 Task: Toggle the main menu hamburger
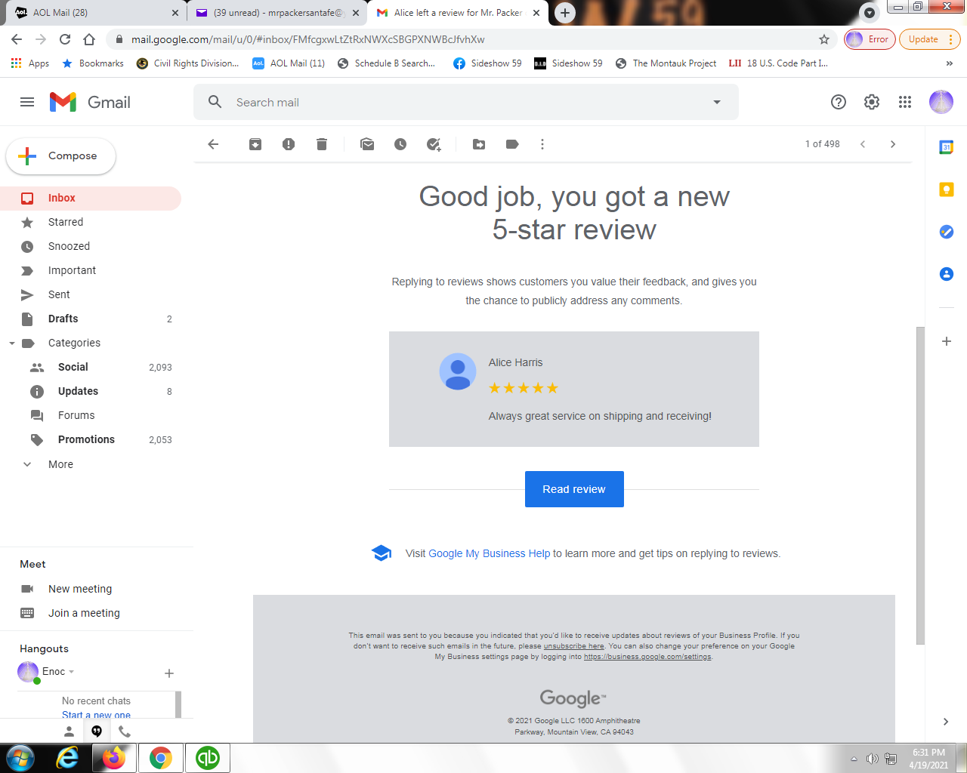27,102
